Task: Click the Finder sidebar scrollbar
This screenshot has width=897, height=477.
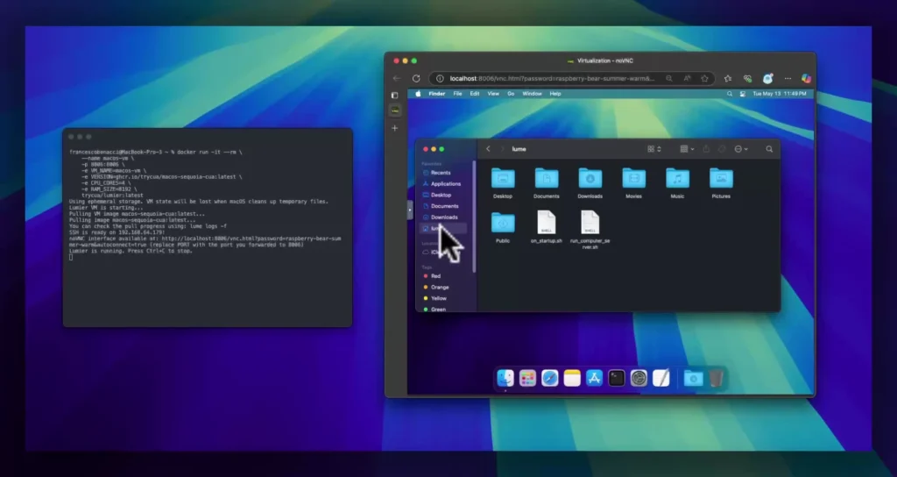Action: 474,217
